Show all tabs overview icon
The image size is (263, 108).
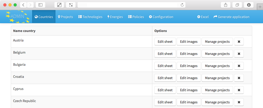237,5
